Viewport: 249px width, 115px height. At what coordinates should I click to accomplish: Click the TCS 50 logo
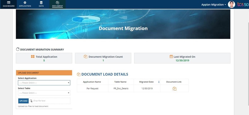(x=243, y=4)
